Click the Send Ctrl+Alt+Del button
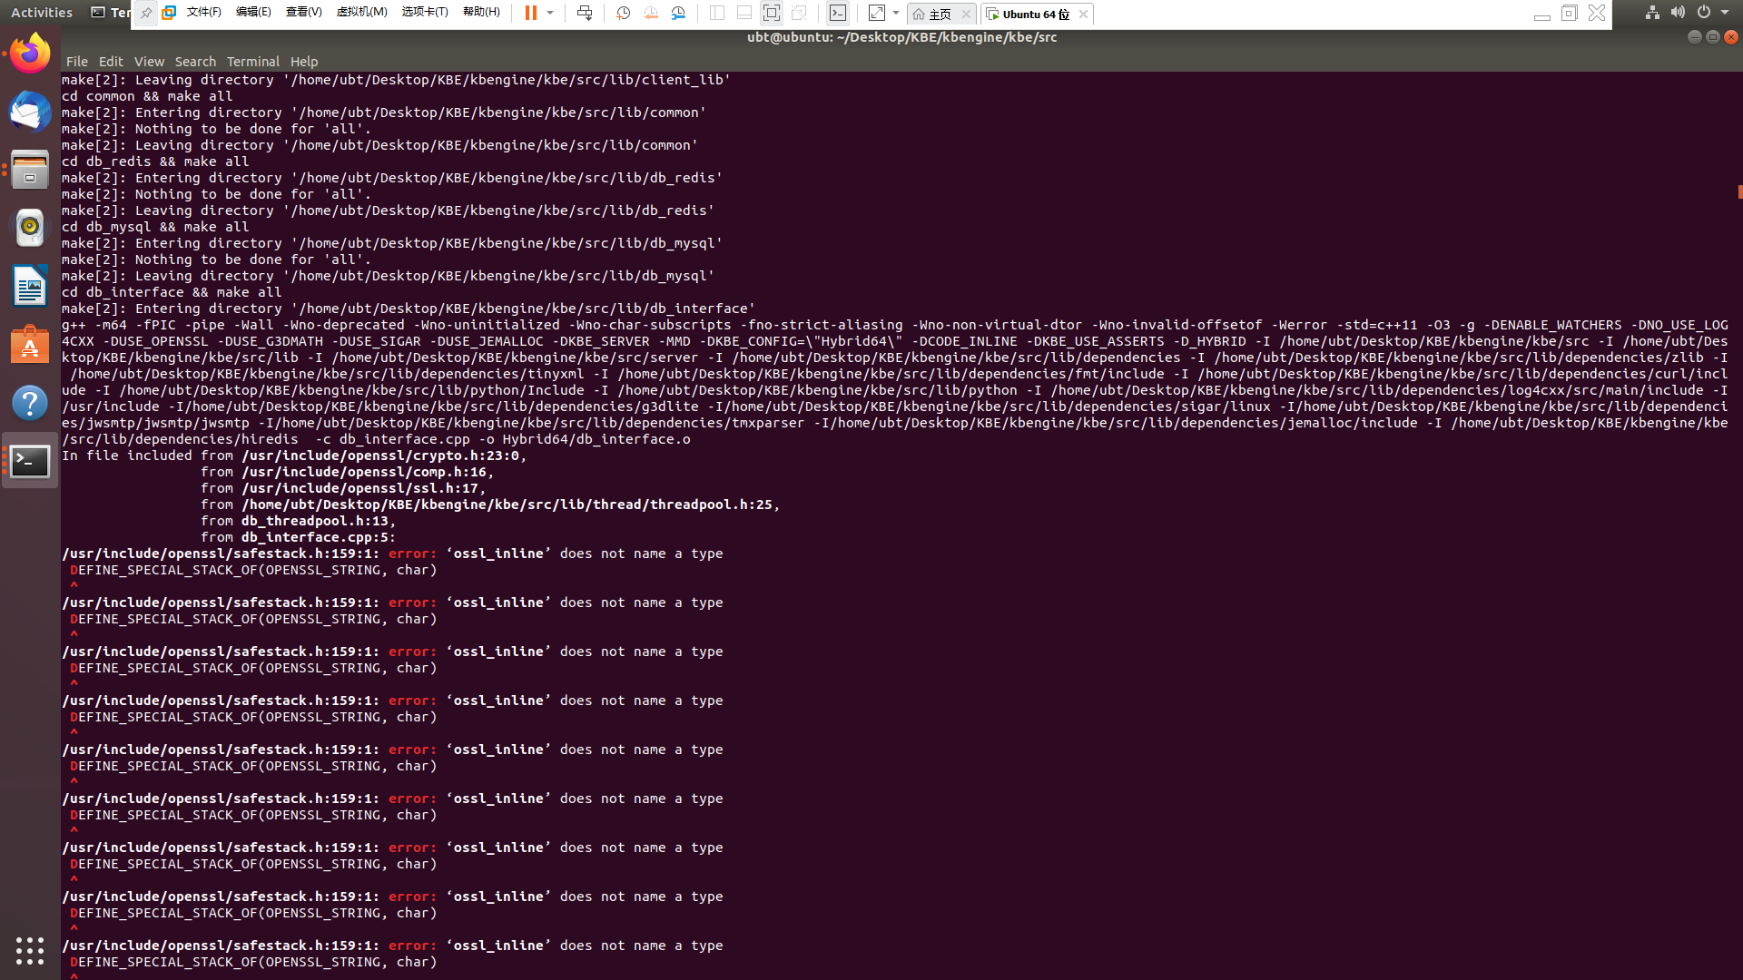The width and height of the screenshot is (1743, 980). pyautogui.click(x=585, y=13)
